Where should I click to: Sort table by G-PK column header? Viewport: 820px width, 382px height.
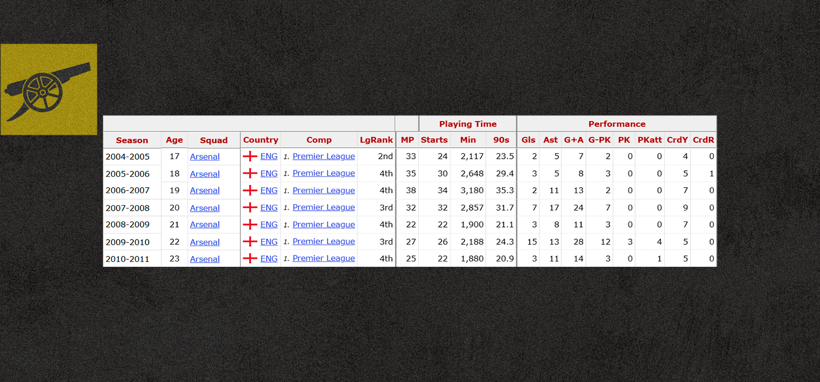tap(600, 140)
